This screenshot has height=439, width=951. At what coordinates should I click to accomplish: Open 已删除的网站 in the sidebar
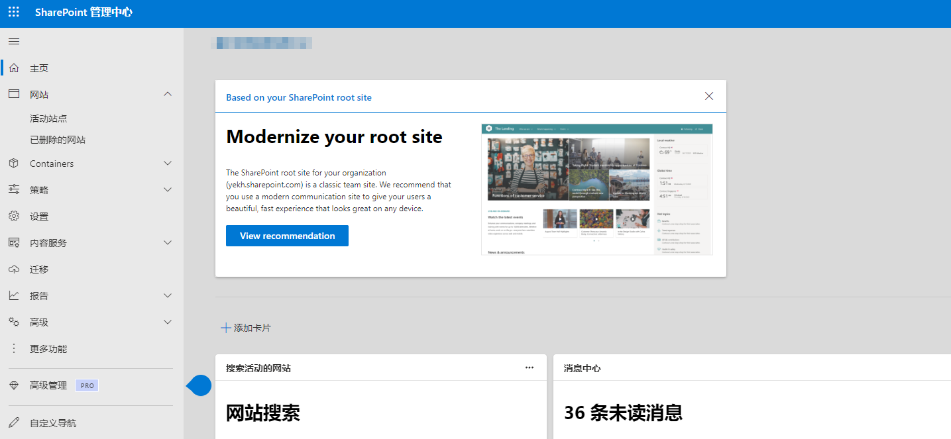point(58,140)
